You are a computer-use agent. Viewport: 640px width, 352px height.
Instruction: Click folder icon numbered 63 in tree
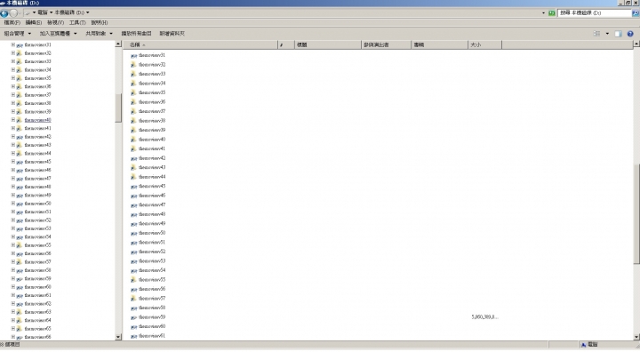(x=20, y=312)
